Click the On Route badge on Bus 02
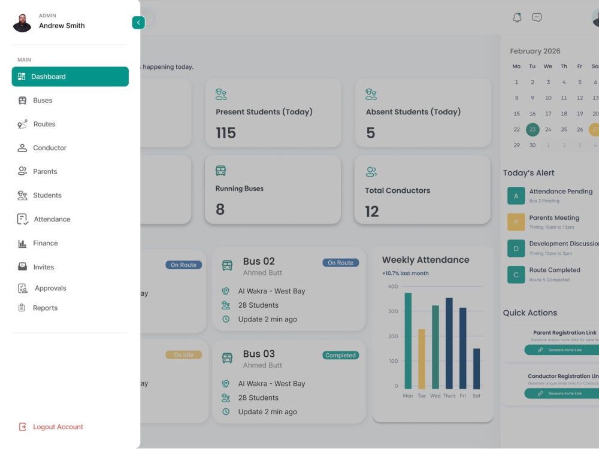The width and height of the screenshot is (599, 449). coord(340,263)
